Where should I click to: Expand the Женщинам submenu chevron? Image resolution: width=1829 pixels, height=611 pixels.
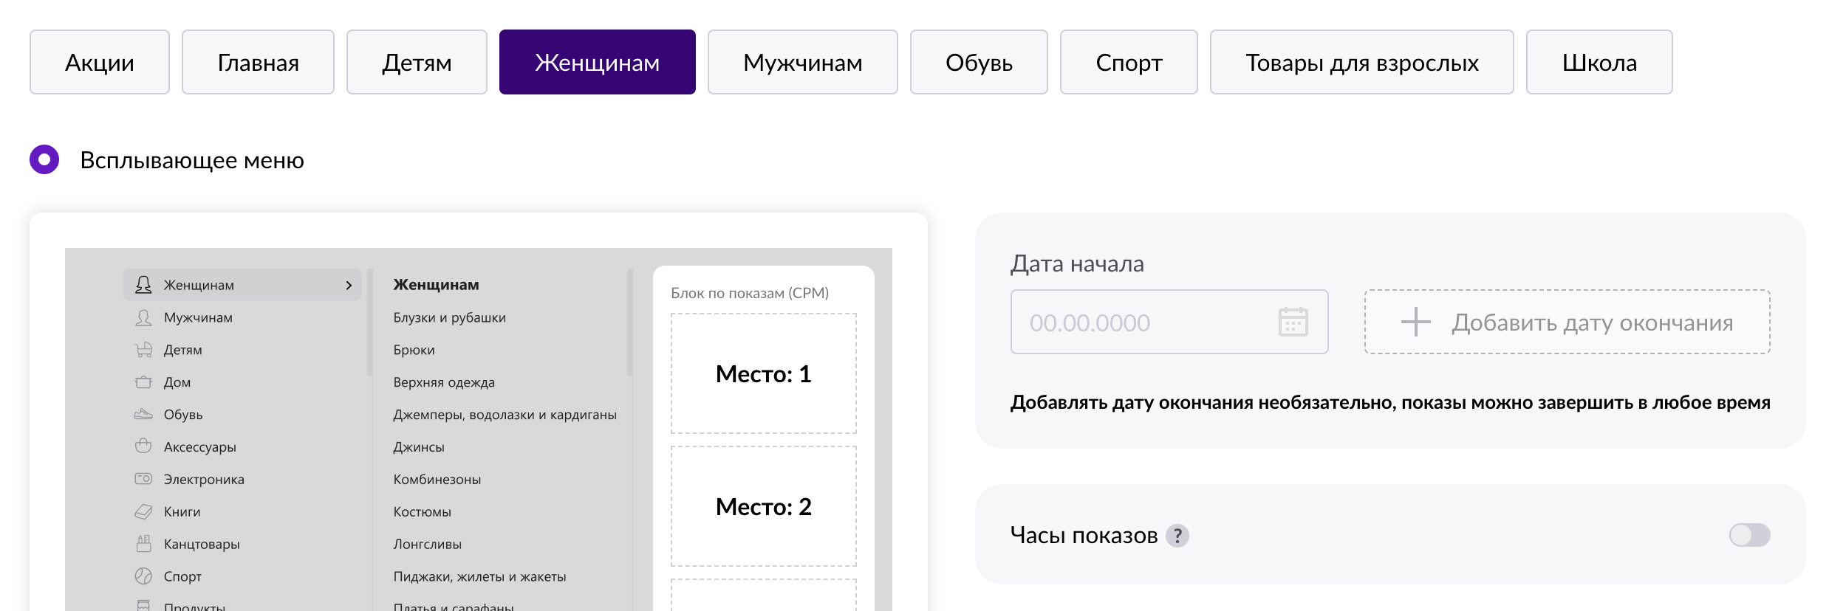(349, 286)
